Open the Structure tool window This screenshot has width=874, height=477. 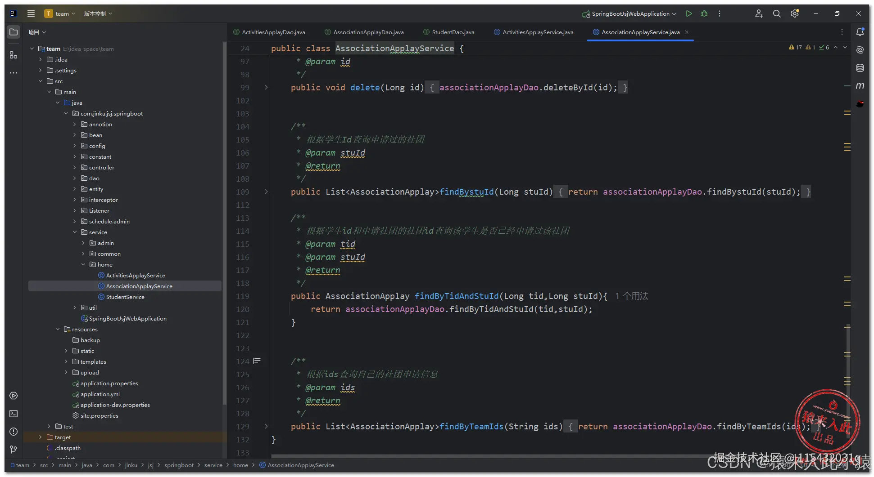[14, 55]
